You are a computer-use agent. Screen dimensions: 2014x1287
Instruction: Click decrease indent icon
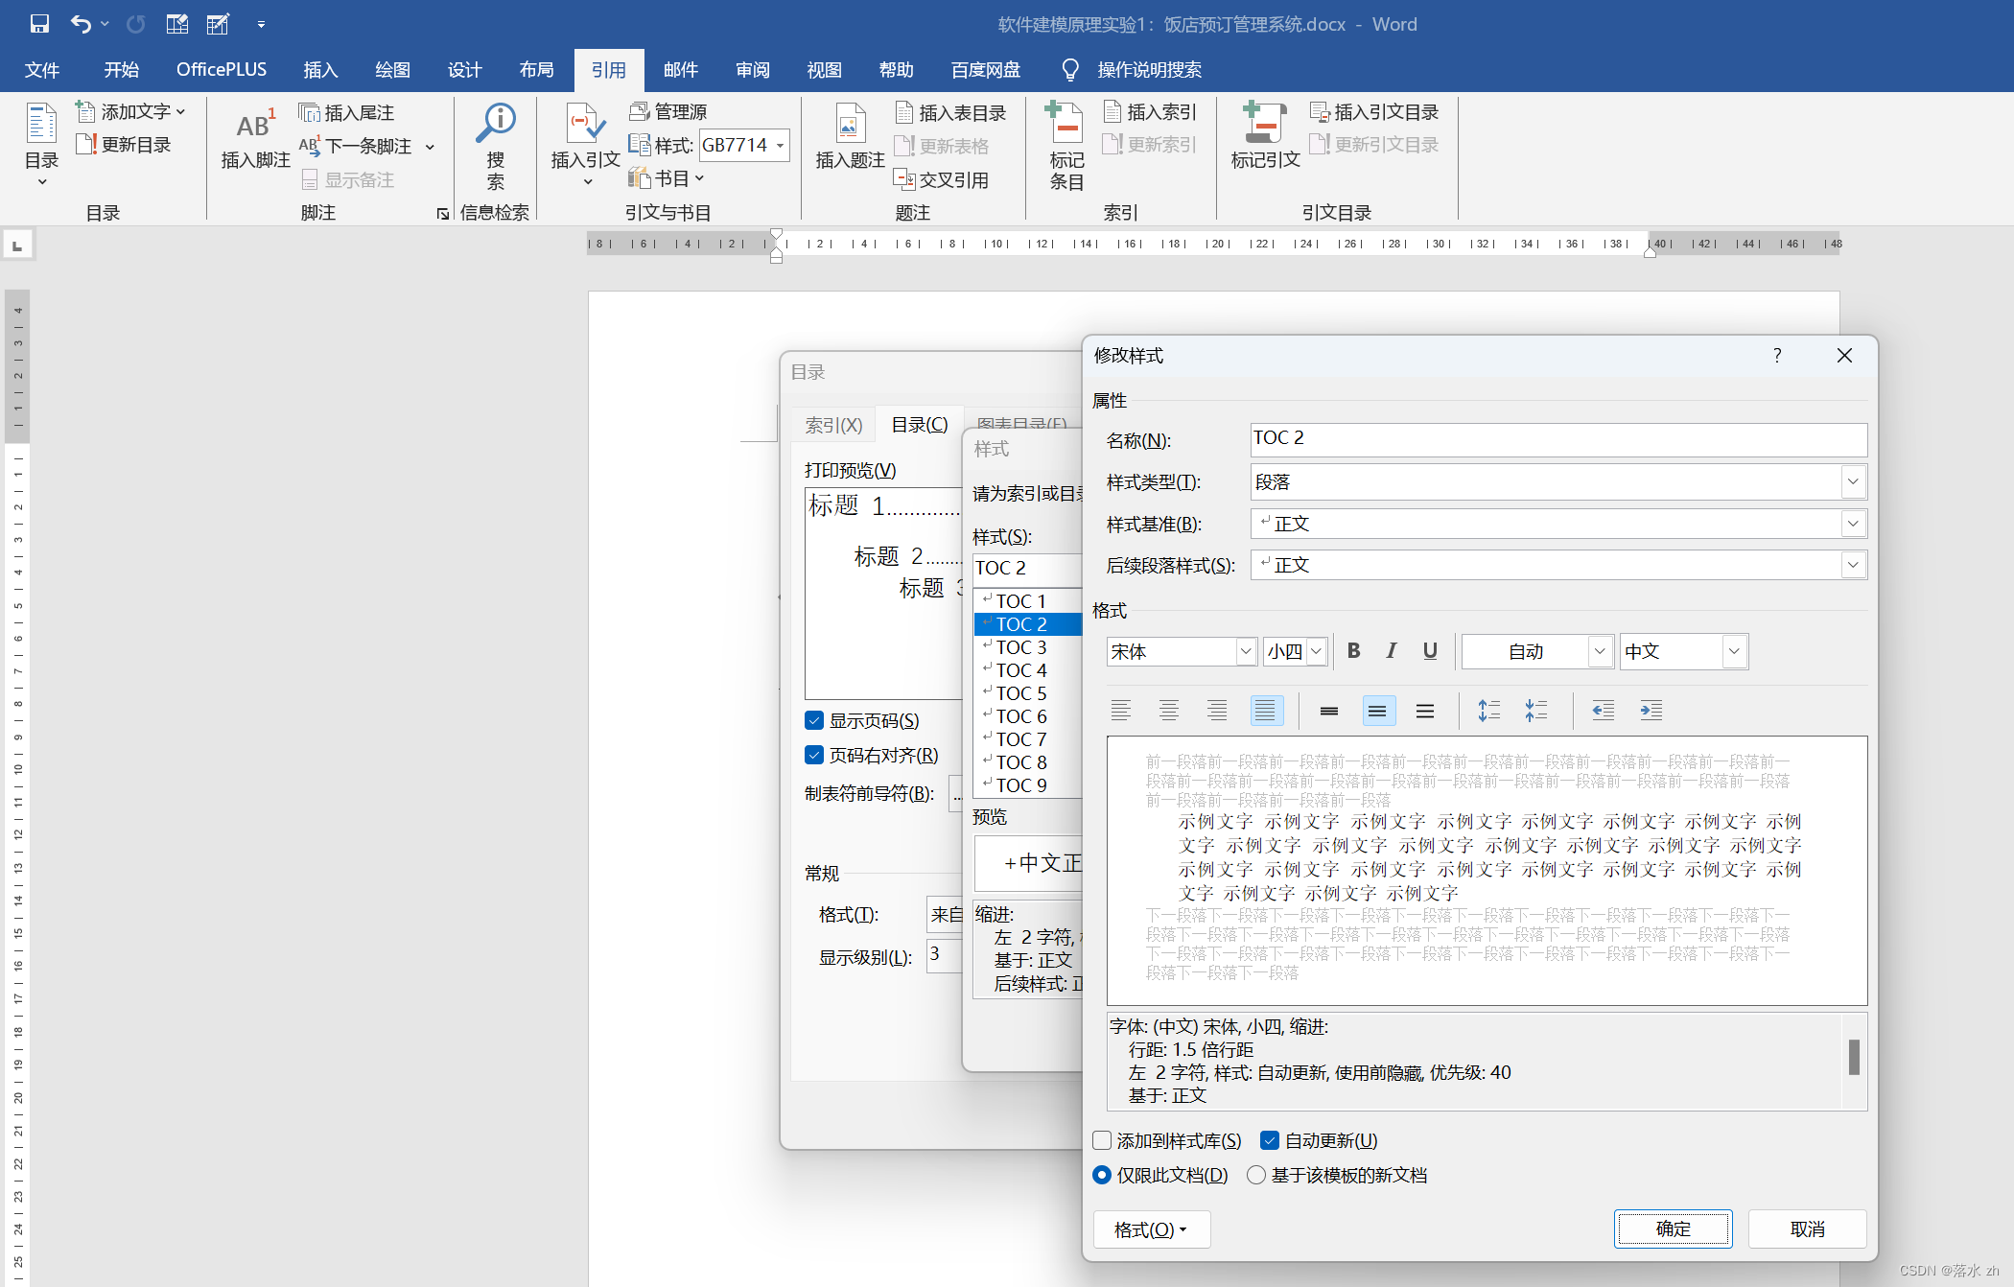click(1603, 711)
